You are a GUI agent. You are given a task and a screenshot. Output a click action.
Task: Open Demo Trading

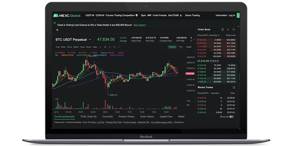[192, 15]
